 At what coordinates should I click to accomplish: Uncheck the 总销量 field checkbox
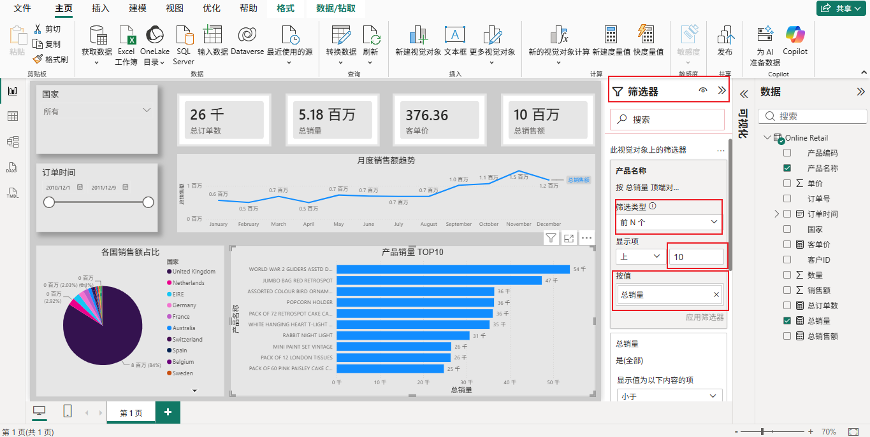coord(787,321)
